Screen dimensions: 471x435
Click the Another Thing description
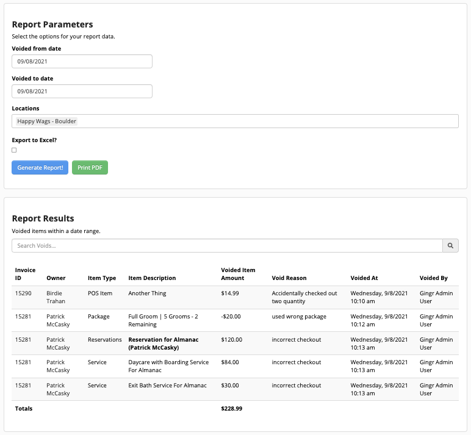pos(147,293)
